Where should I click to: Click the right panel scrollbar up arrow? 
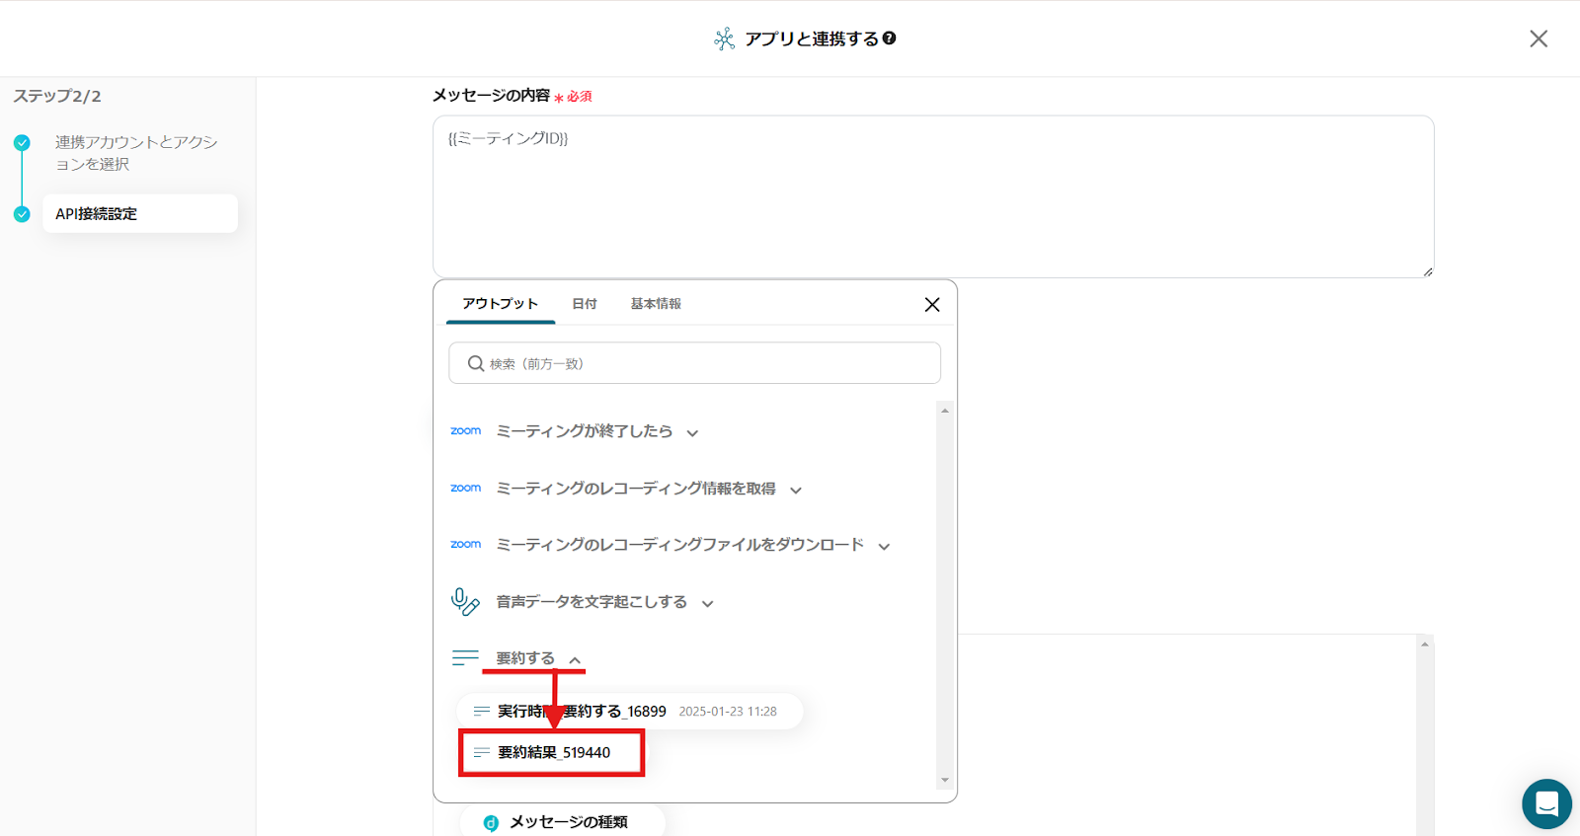1424,645
